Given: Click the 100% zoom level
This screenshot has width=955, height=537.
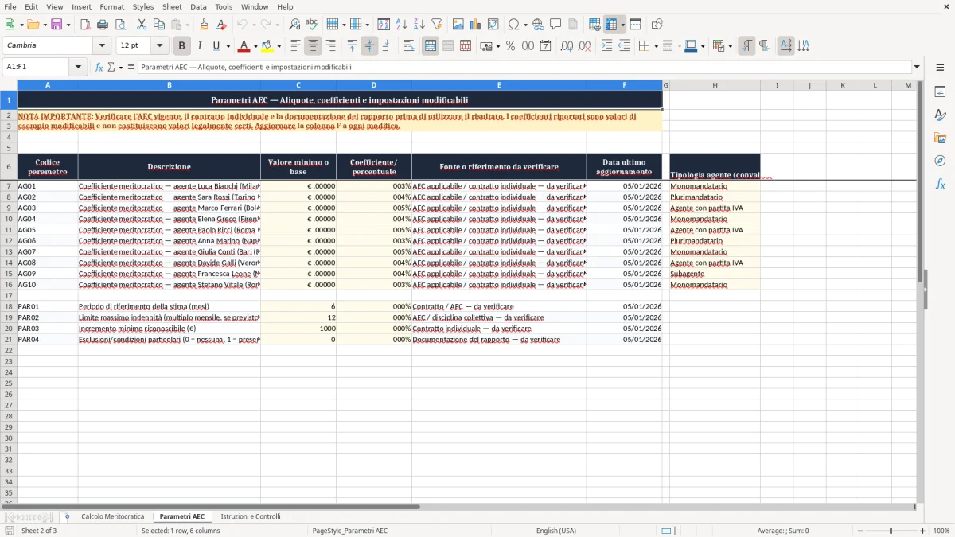Looking at the screenshot, I should point(941,531).
